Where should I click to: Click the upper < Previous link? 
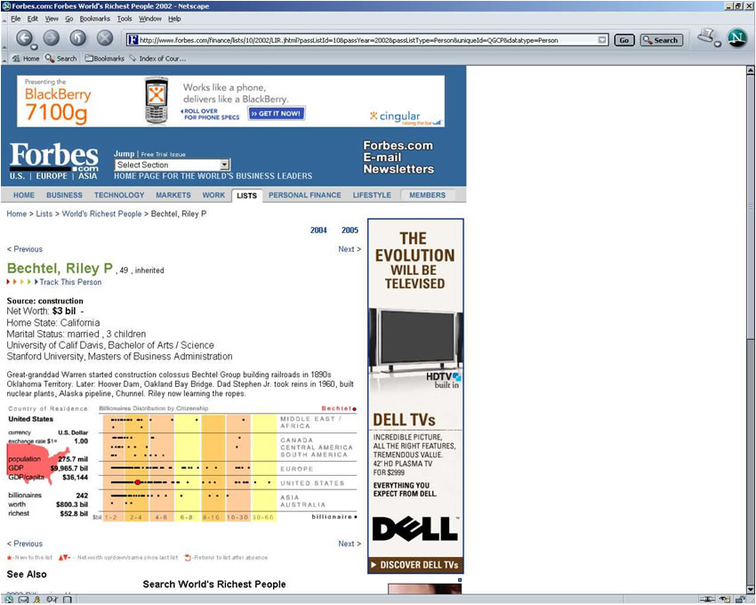(x=25, y=249)
